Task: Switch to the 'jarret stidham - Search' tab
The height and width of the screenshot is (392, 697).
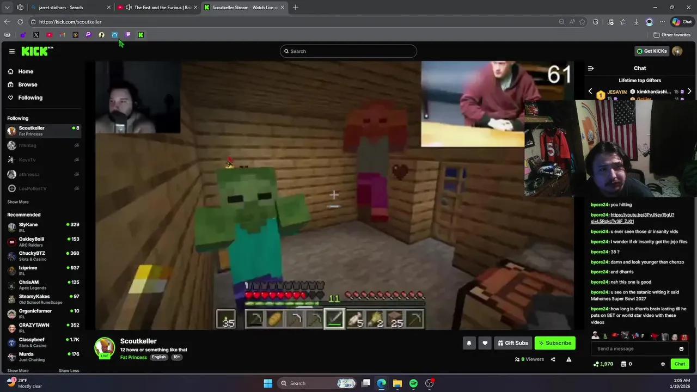Action: point(70,7)
